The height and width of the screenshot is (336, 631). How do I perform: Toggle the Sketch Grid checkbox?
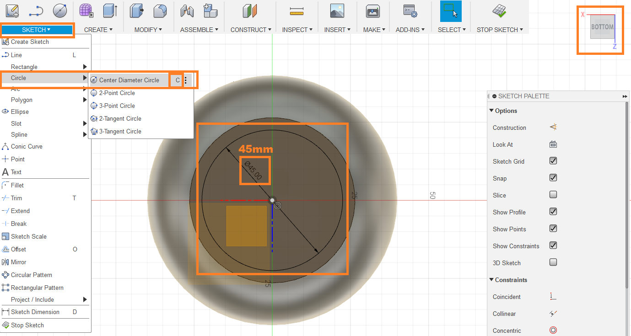tap(553, 161)
